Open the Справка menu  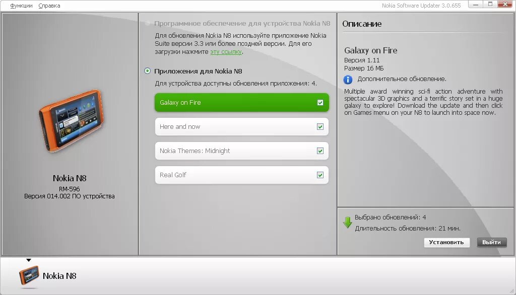49,6
